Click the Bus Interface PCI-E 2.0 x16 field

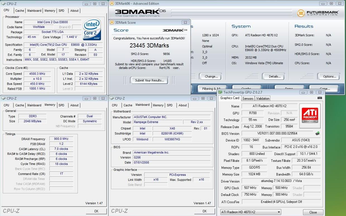point(301,147)
